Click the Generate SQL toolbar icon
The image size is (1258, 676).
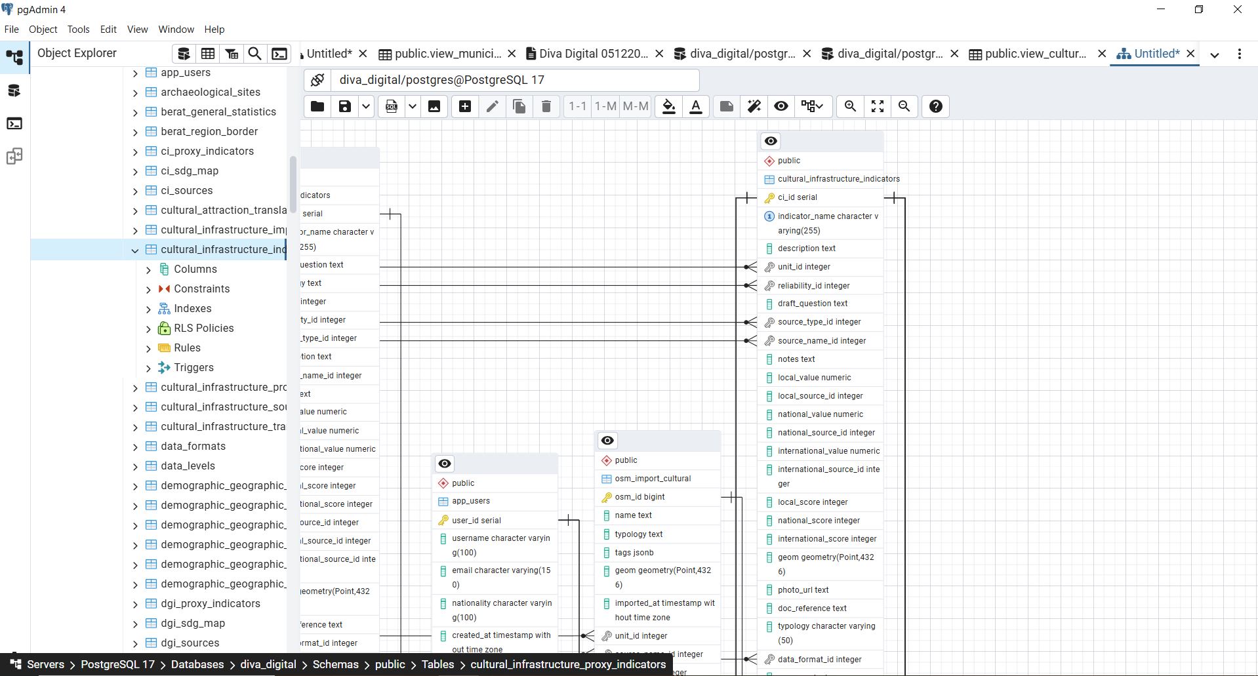click(392, 106)
